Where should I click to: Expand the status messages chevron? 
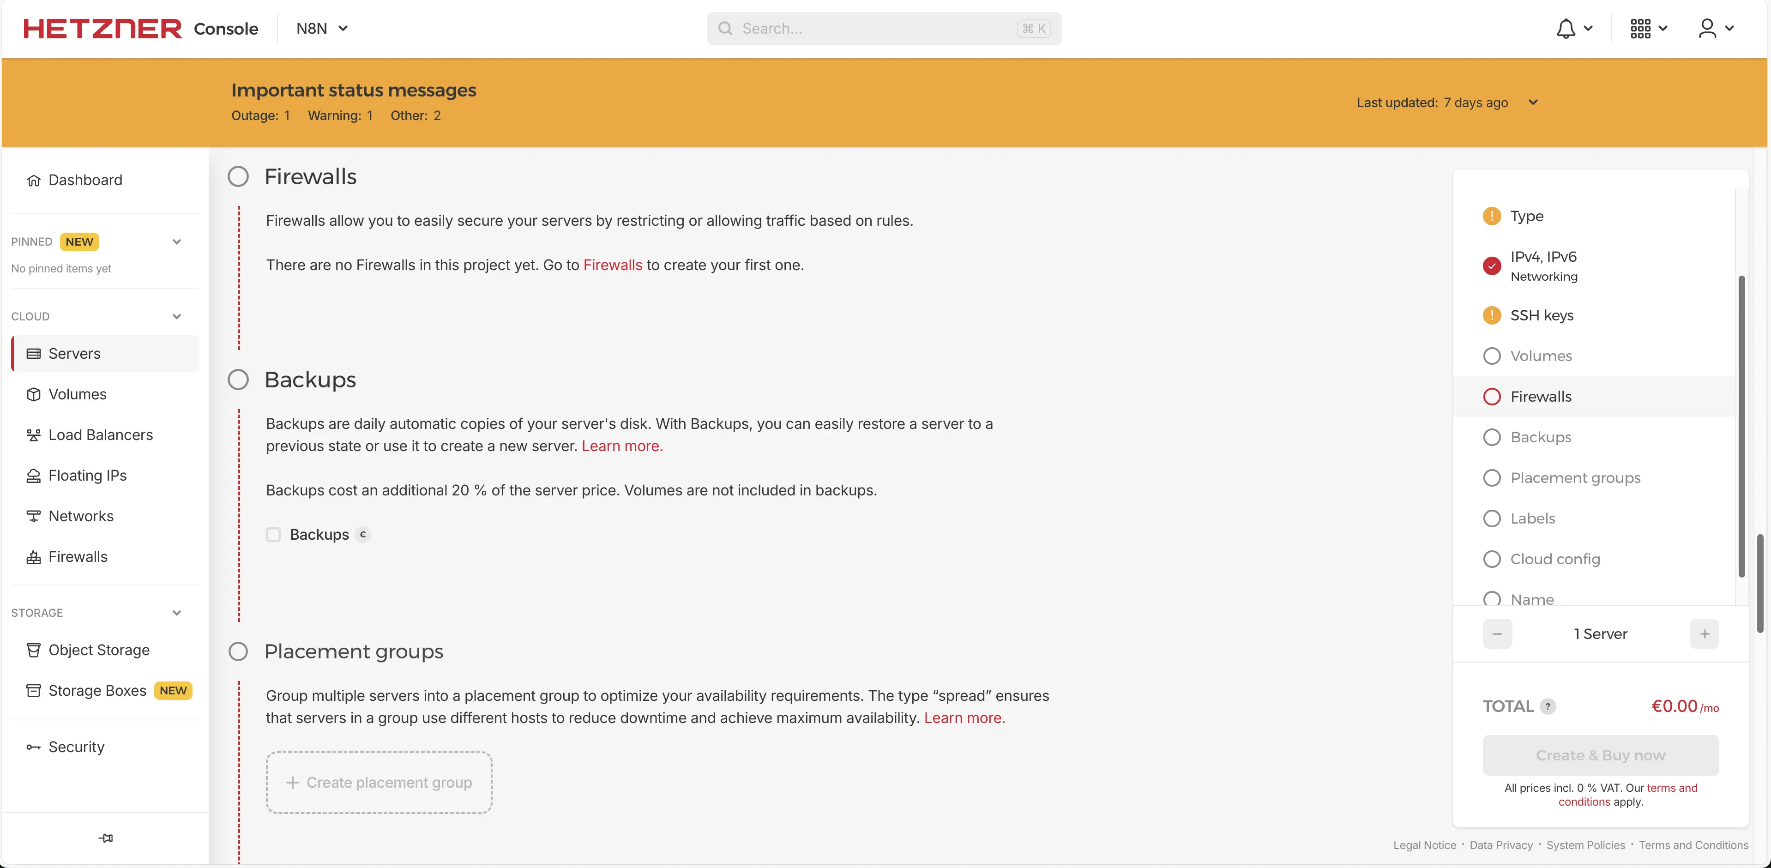[x=1532, y=102]
